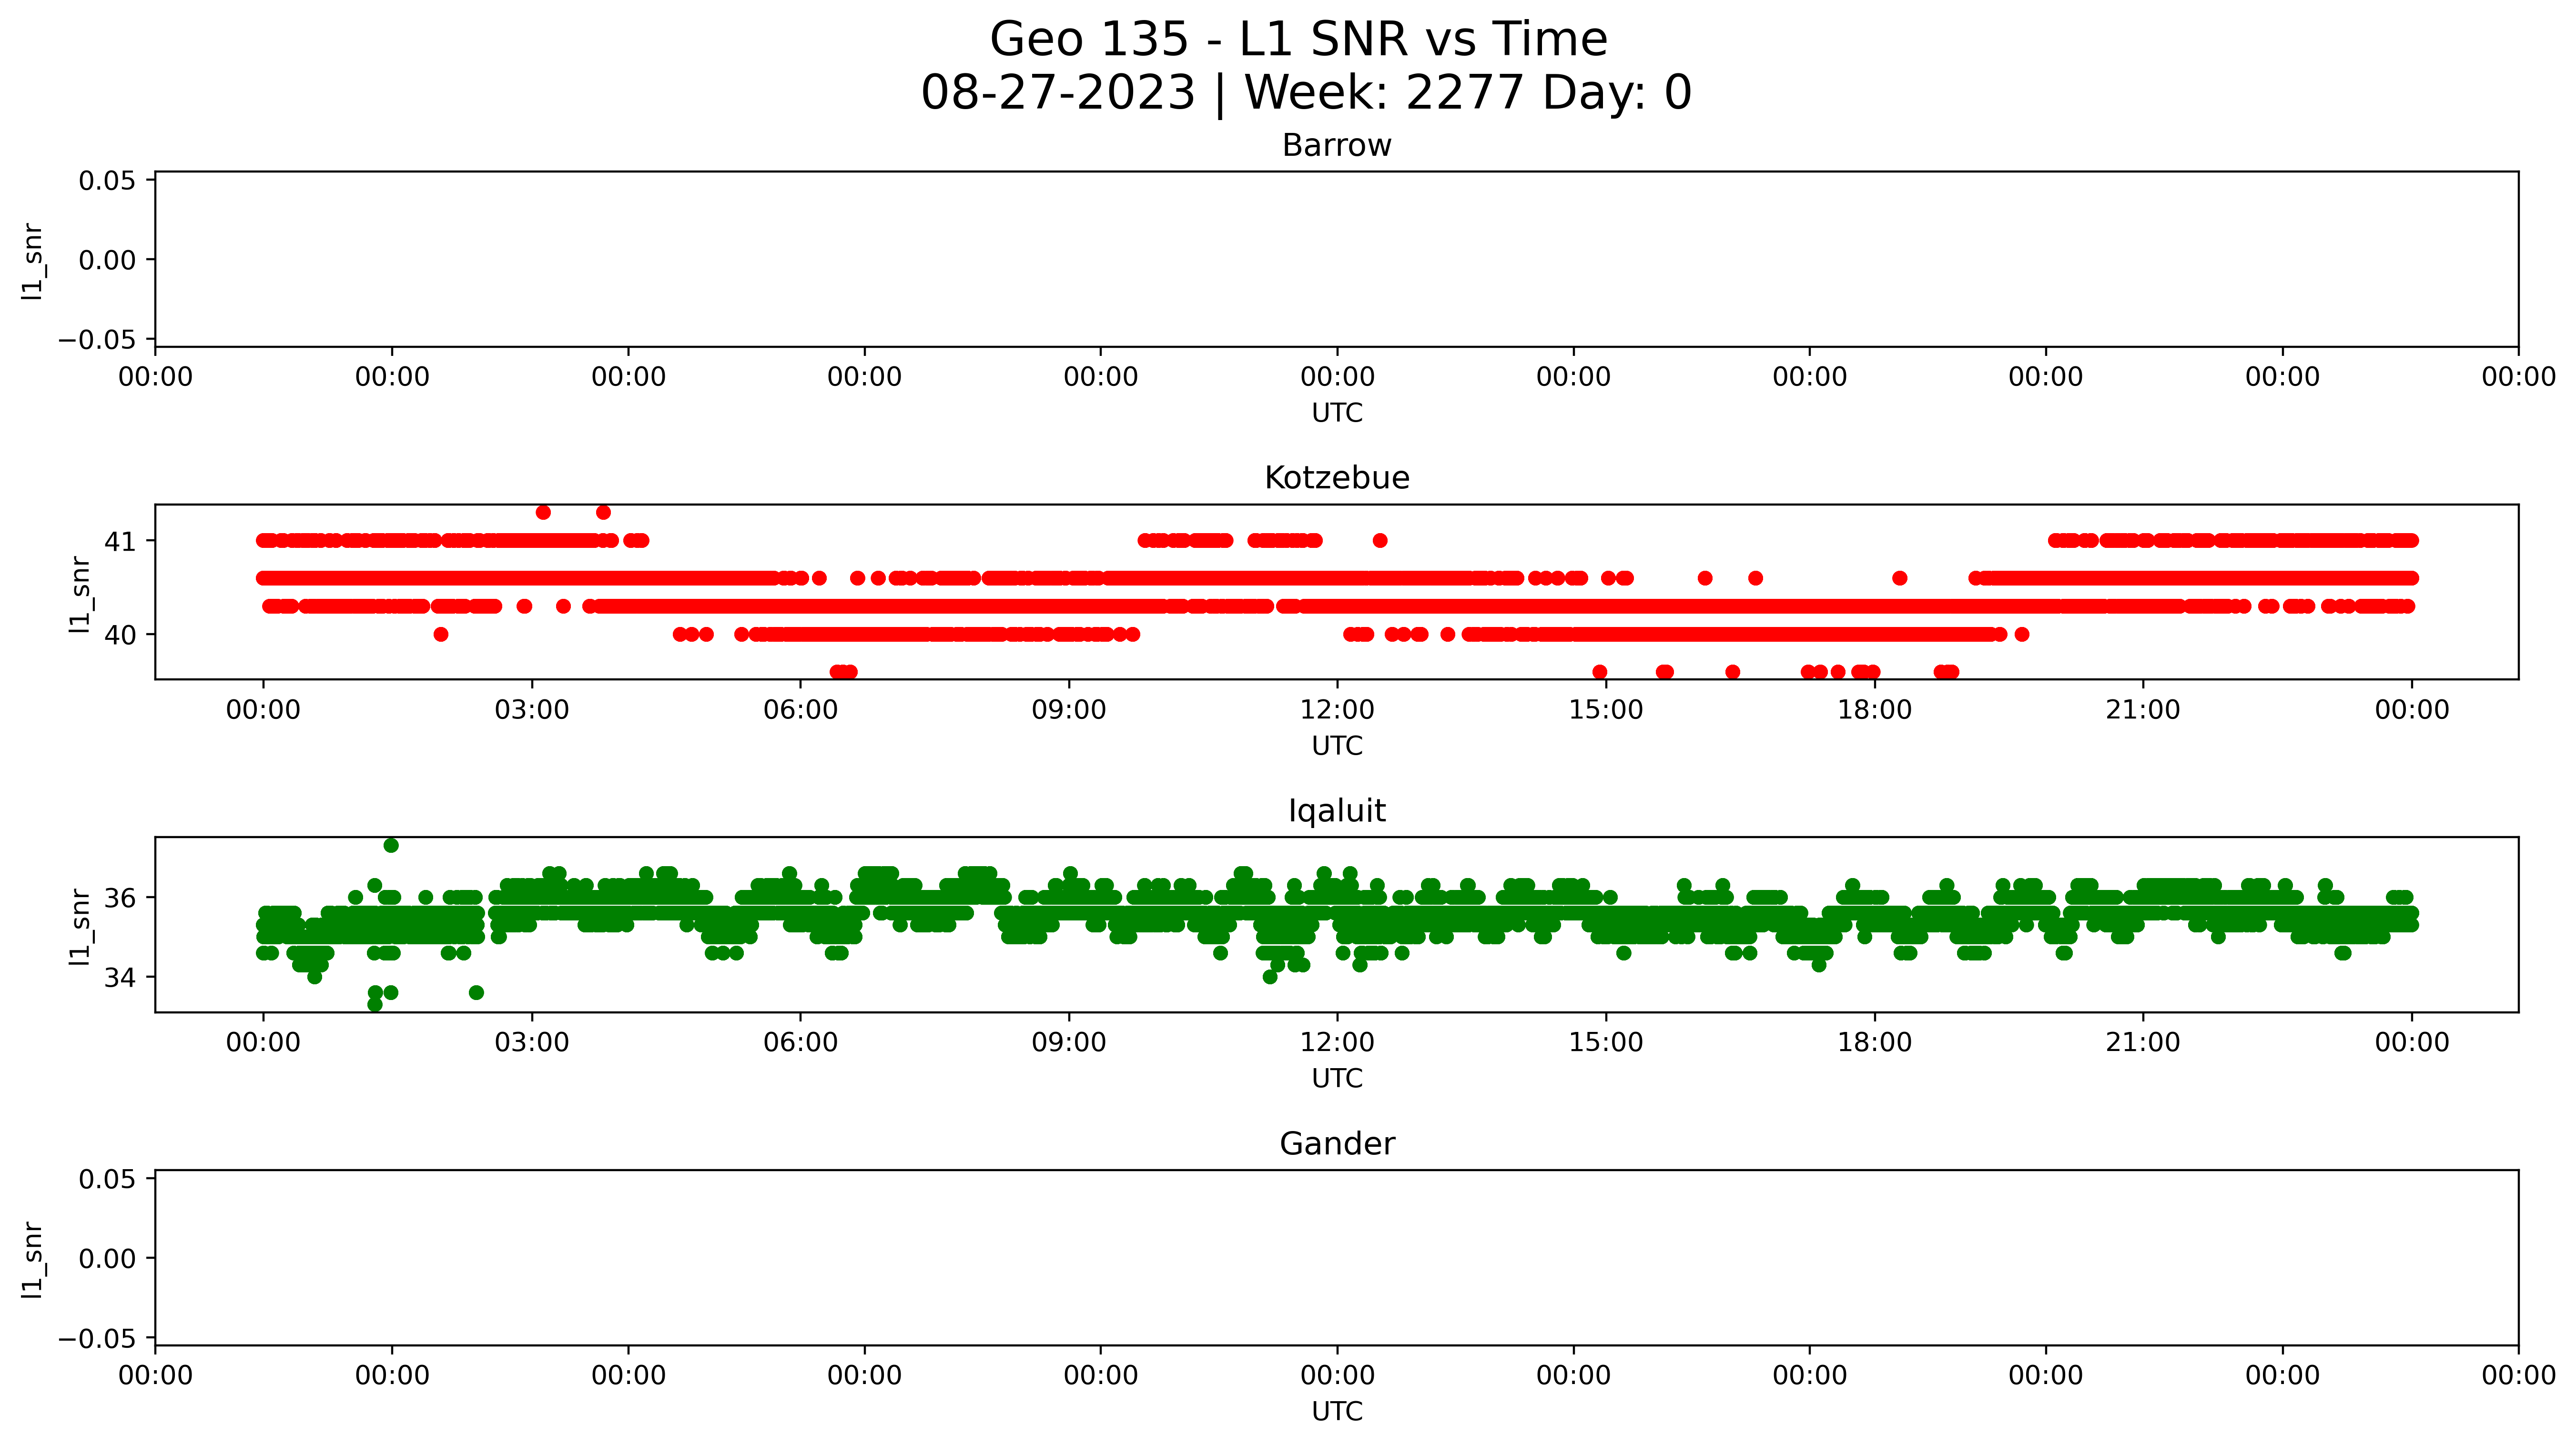Click the main title 'Geo 135 - L1 SNR vs Time'
Viewport: 2576px width, 1445px height.
(1298, 40)
